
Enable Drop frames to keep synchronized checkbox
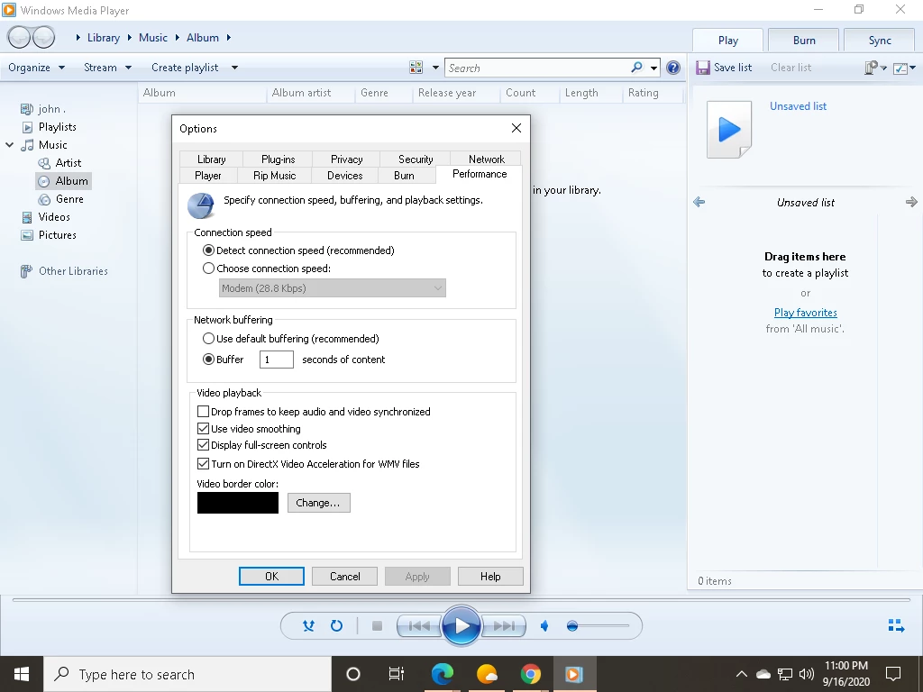pyautogui.click(x=203, y=411)
